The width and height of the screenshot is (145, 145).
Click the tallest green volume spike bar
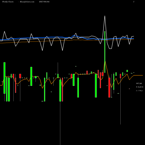click(x=105, y=52)
